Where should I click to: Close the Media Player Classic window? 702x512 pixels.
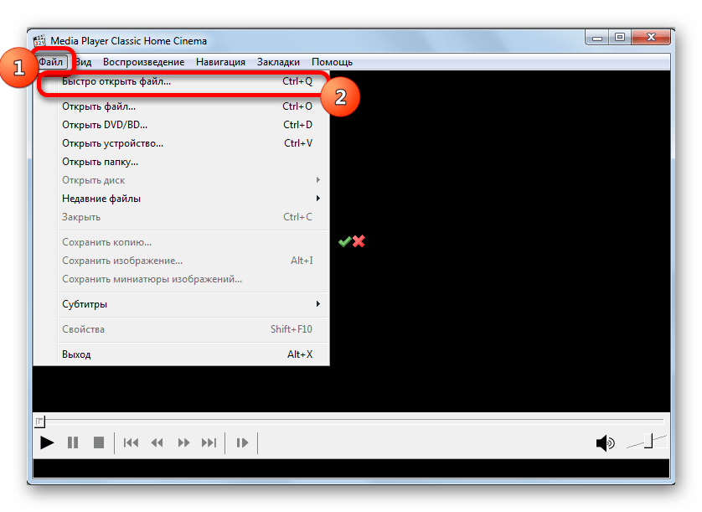click(x=651, y=38)
